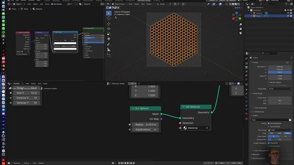Open Select menu in geometry node editor
The width and height of the screenshot is (294, 165).
tap(34, 83)
